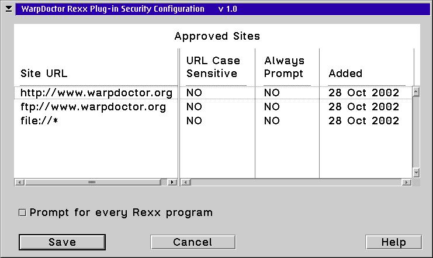This screenshot has height=258, width=433.
Task: Click the window title bar text
Action: (129, 9)
